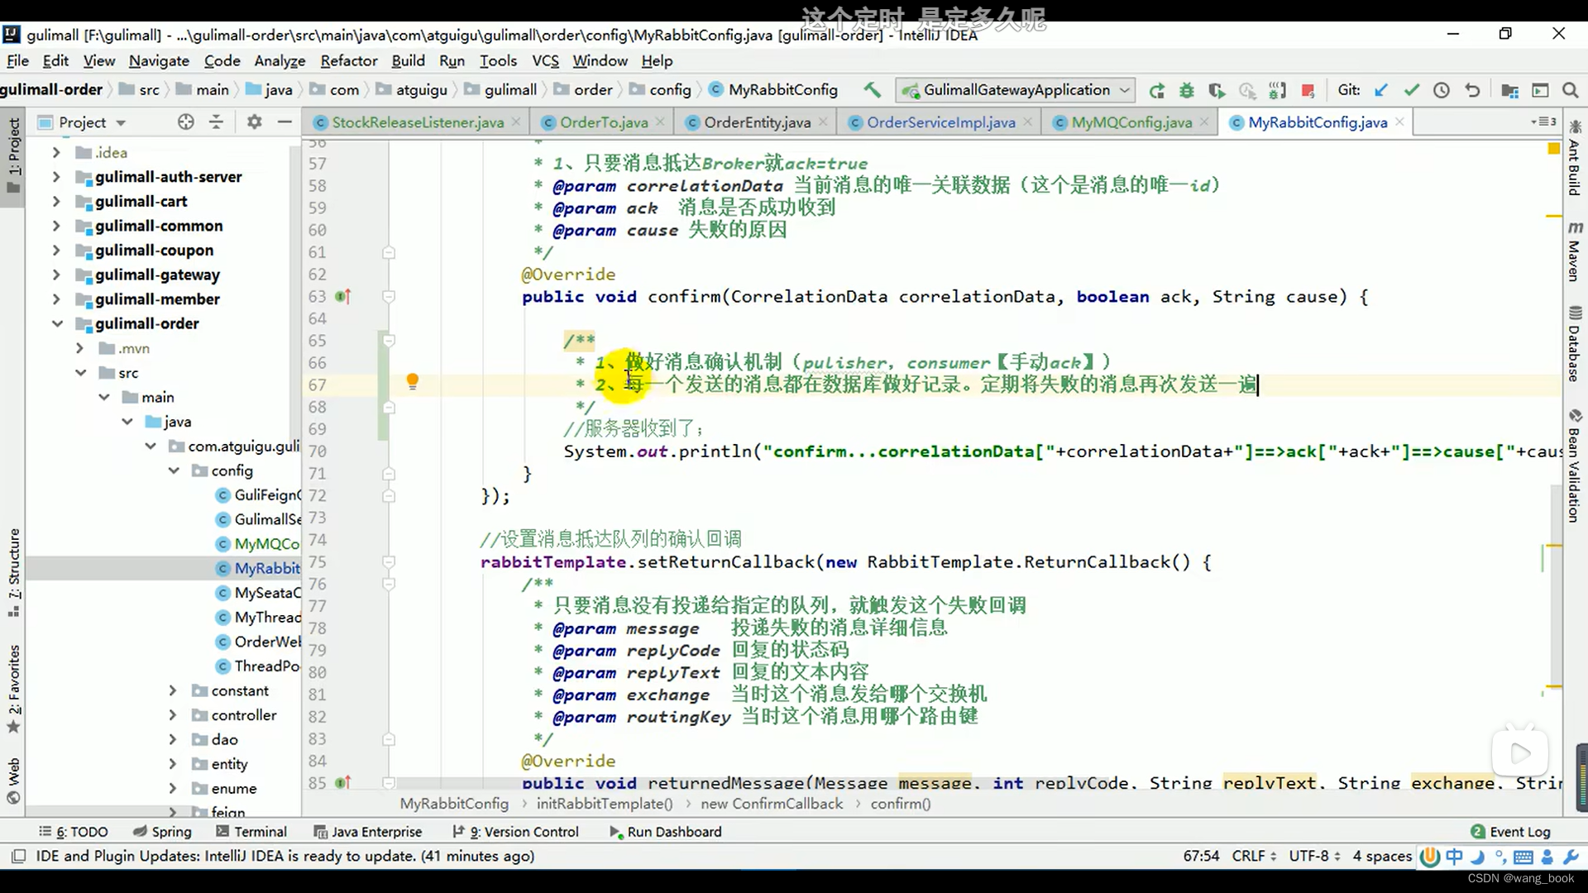1588x893 pixels.
Task: Open the run configuration dropdown
Action: tap(1016, 90)
